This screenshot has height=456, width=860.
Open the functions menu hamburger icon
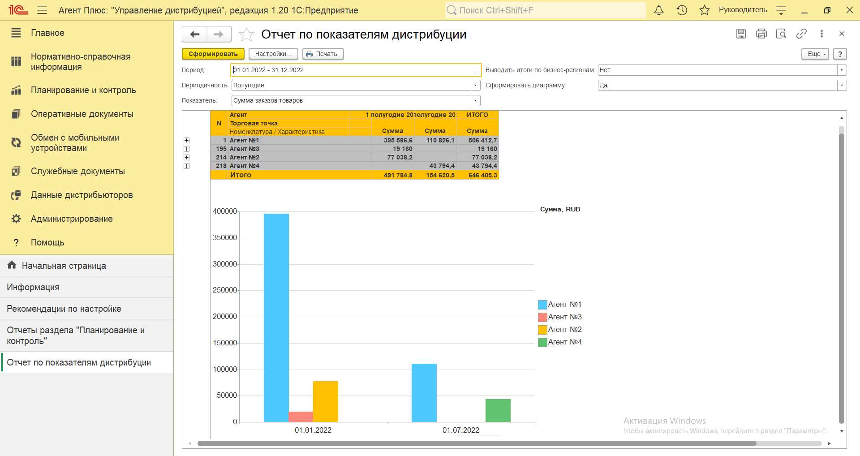tap(42, 10)
